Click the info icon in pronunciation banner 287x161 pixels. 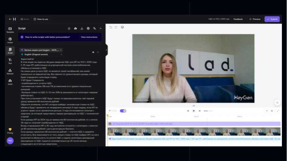tap(22, 37)
